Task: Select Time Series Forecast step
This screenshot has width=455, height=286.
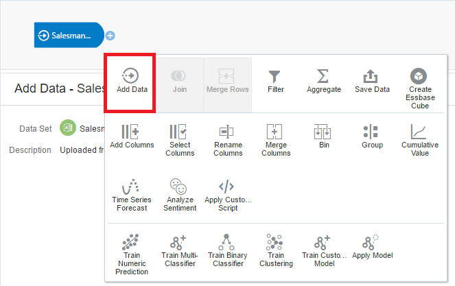Action: pos(132,195)
